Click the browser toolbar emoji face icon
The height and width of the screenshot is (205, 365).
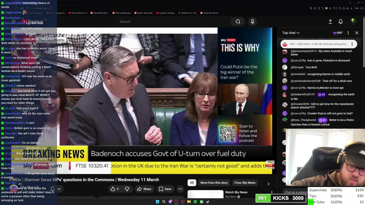click(x=315, y=8)
